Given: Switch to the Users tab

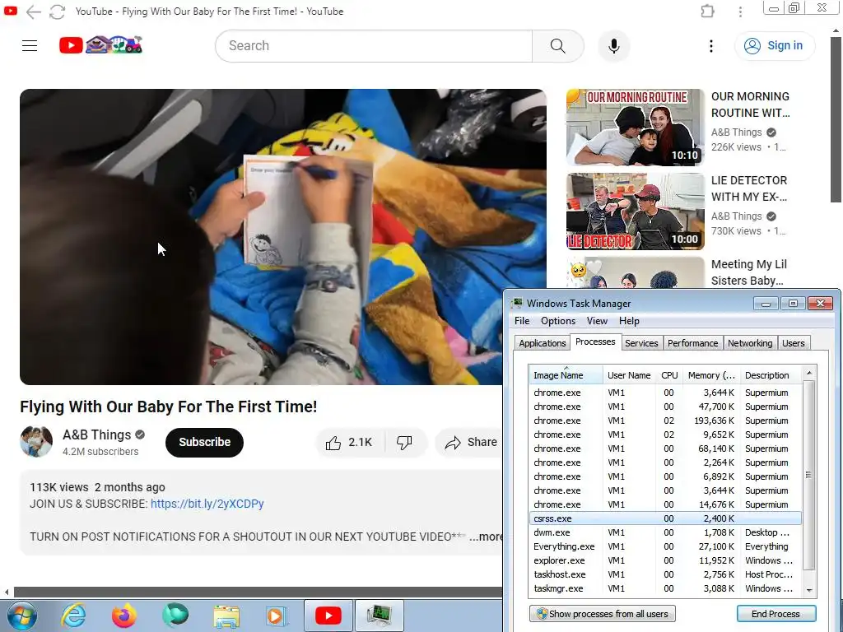Looking at the screenshot, I should (794, 343).
